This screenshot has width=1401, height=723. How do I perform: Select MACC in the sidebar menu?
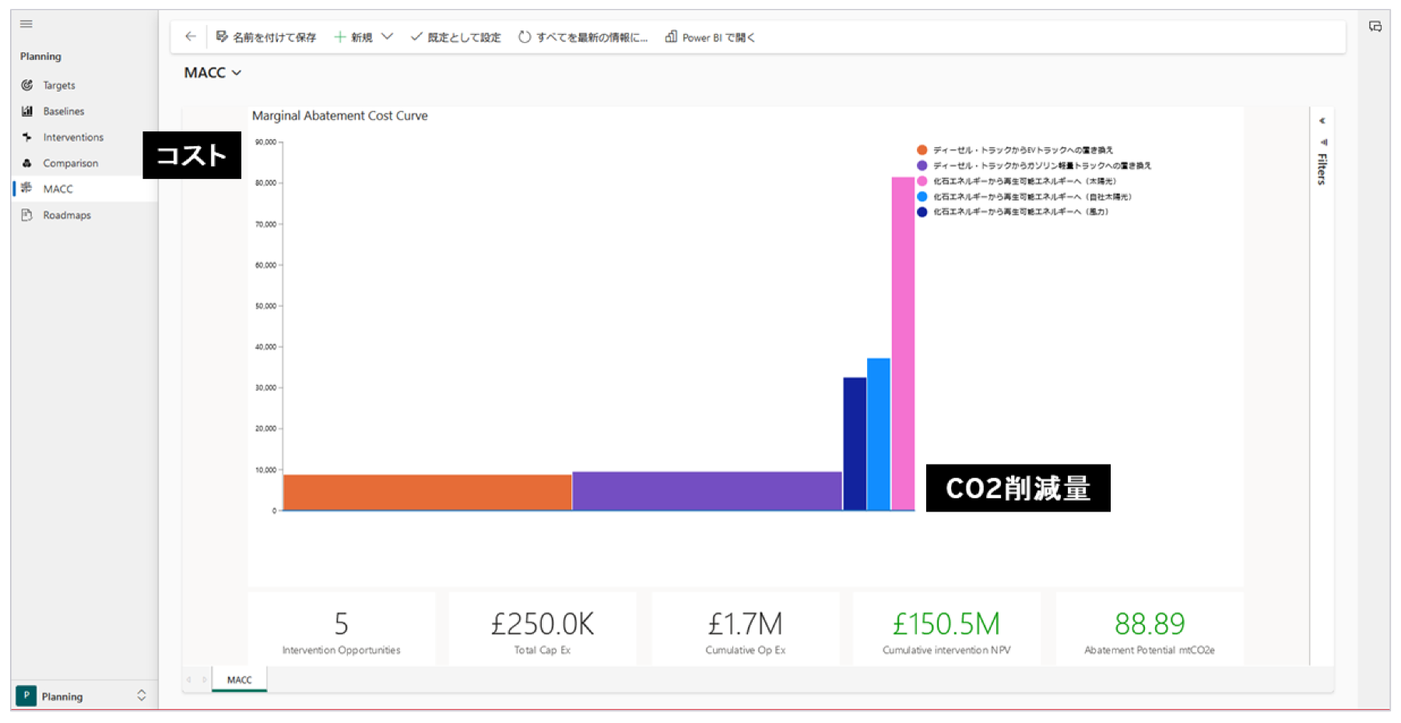click(58, 189)
